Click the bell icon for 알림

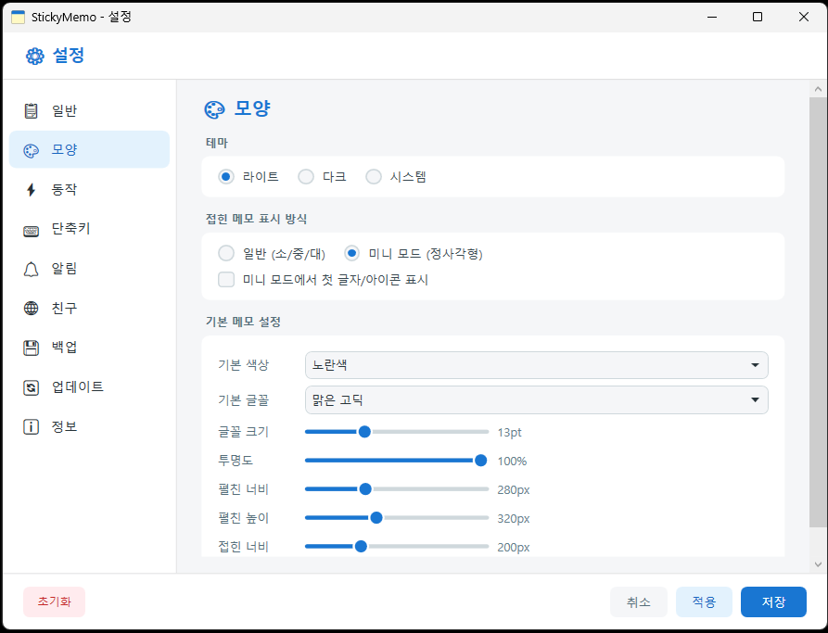tap(32, 269)
